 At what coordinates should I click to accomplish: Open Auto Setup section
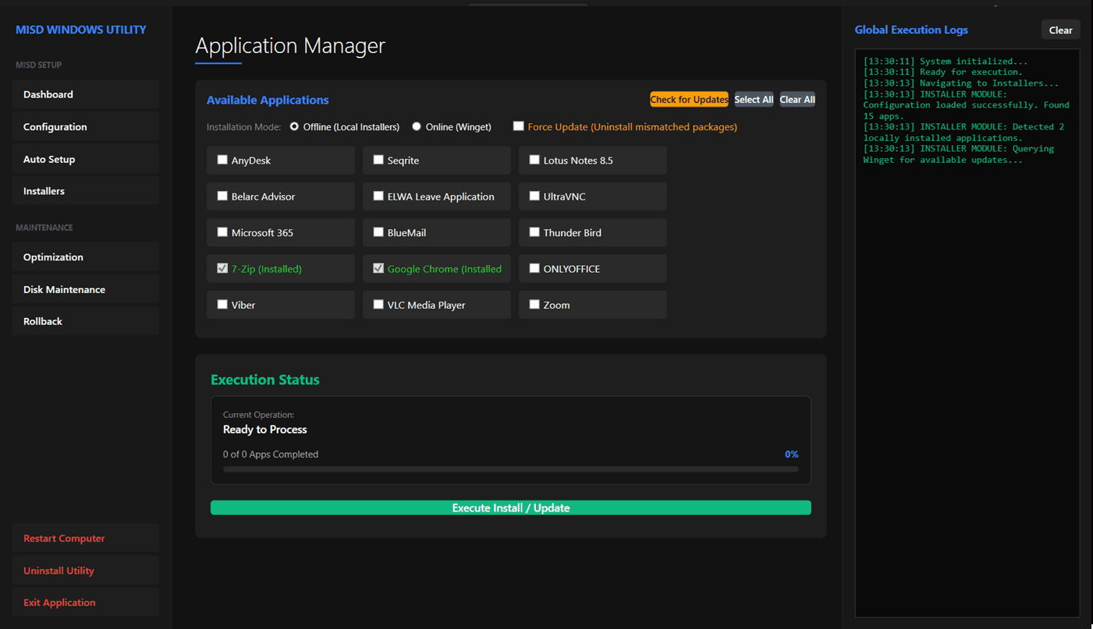coord(85,159)
